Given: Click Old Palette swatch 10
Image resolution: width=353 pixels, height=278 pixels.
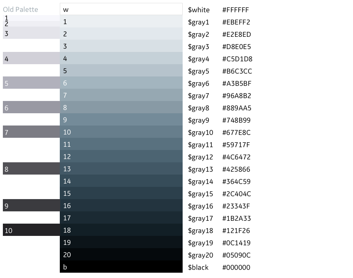Looking at the screenshot, I should (x=31, y=230).
